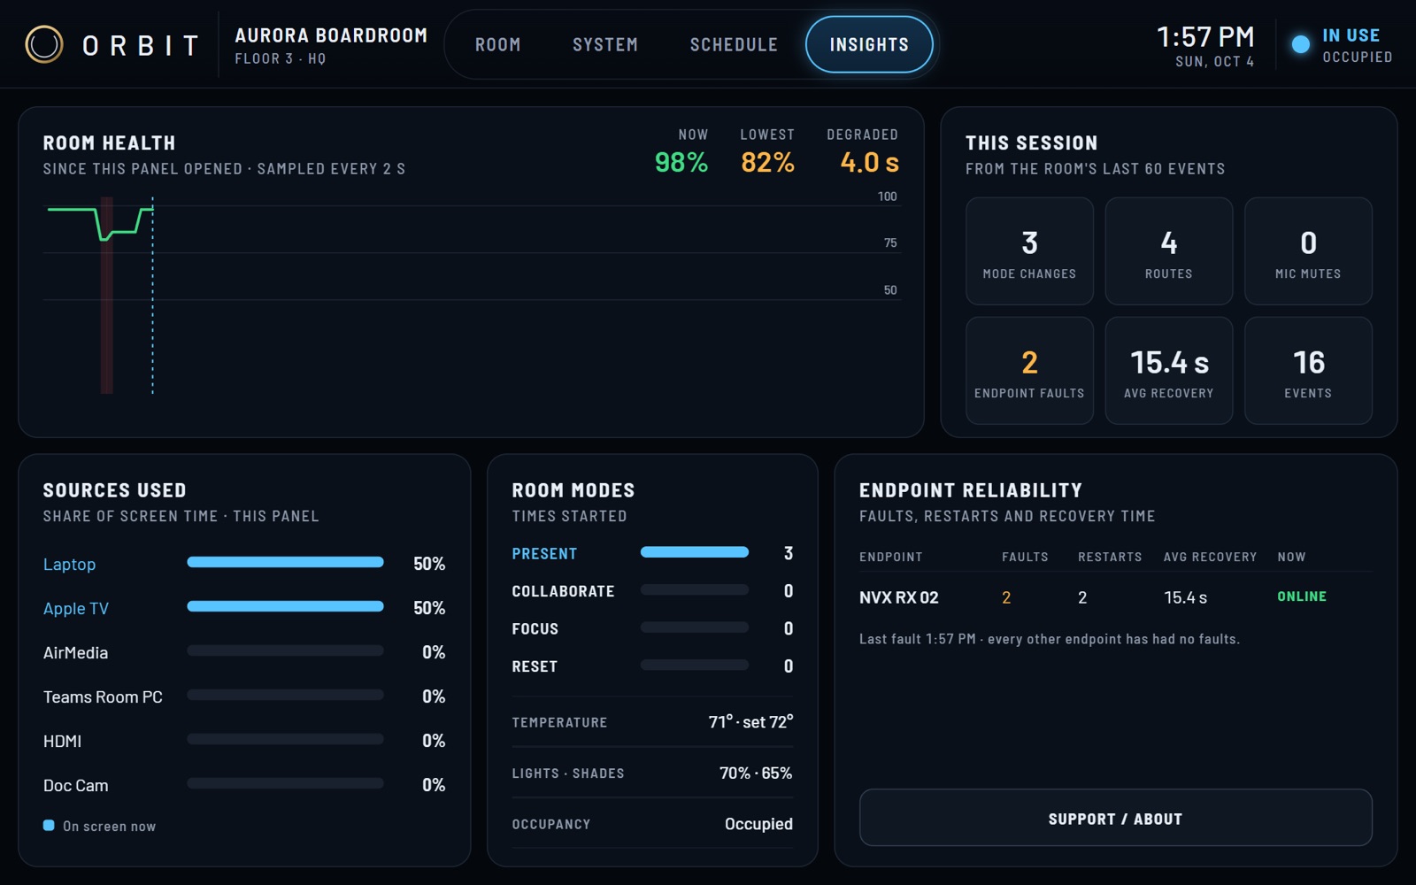Select the Events stat card
The image size is (1416, 885).
point(1308,371)
